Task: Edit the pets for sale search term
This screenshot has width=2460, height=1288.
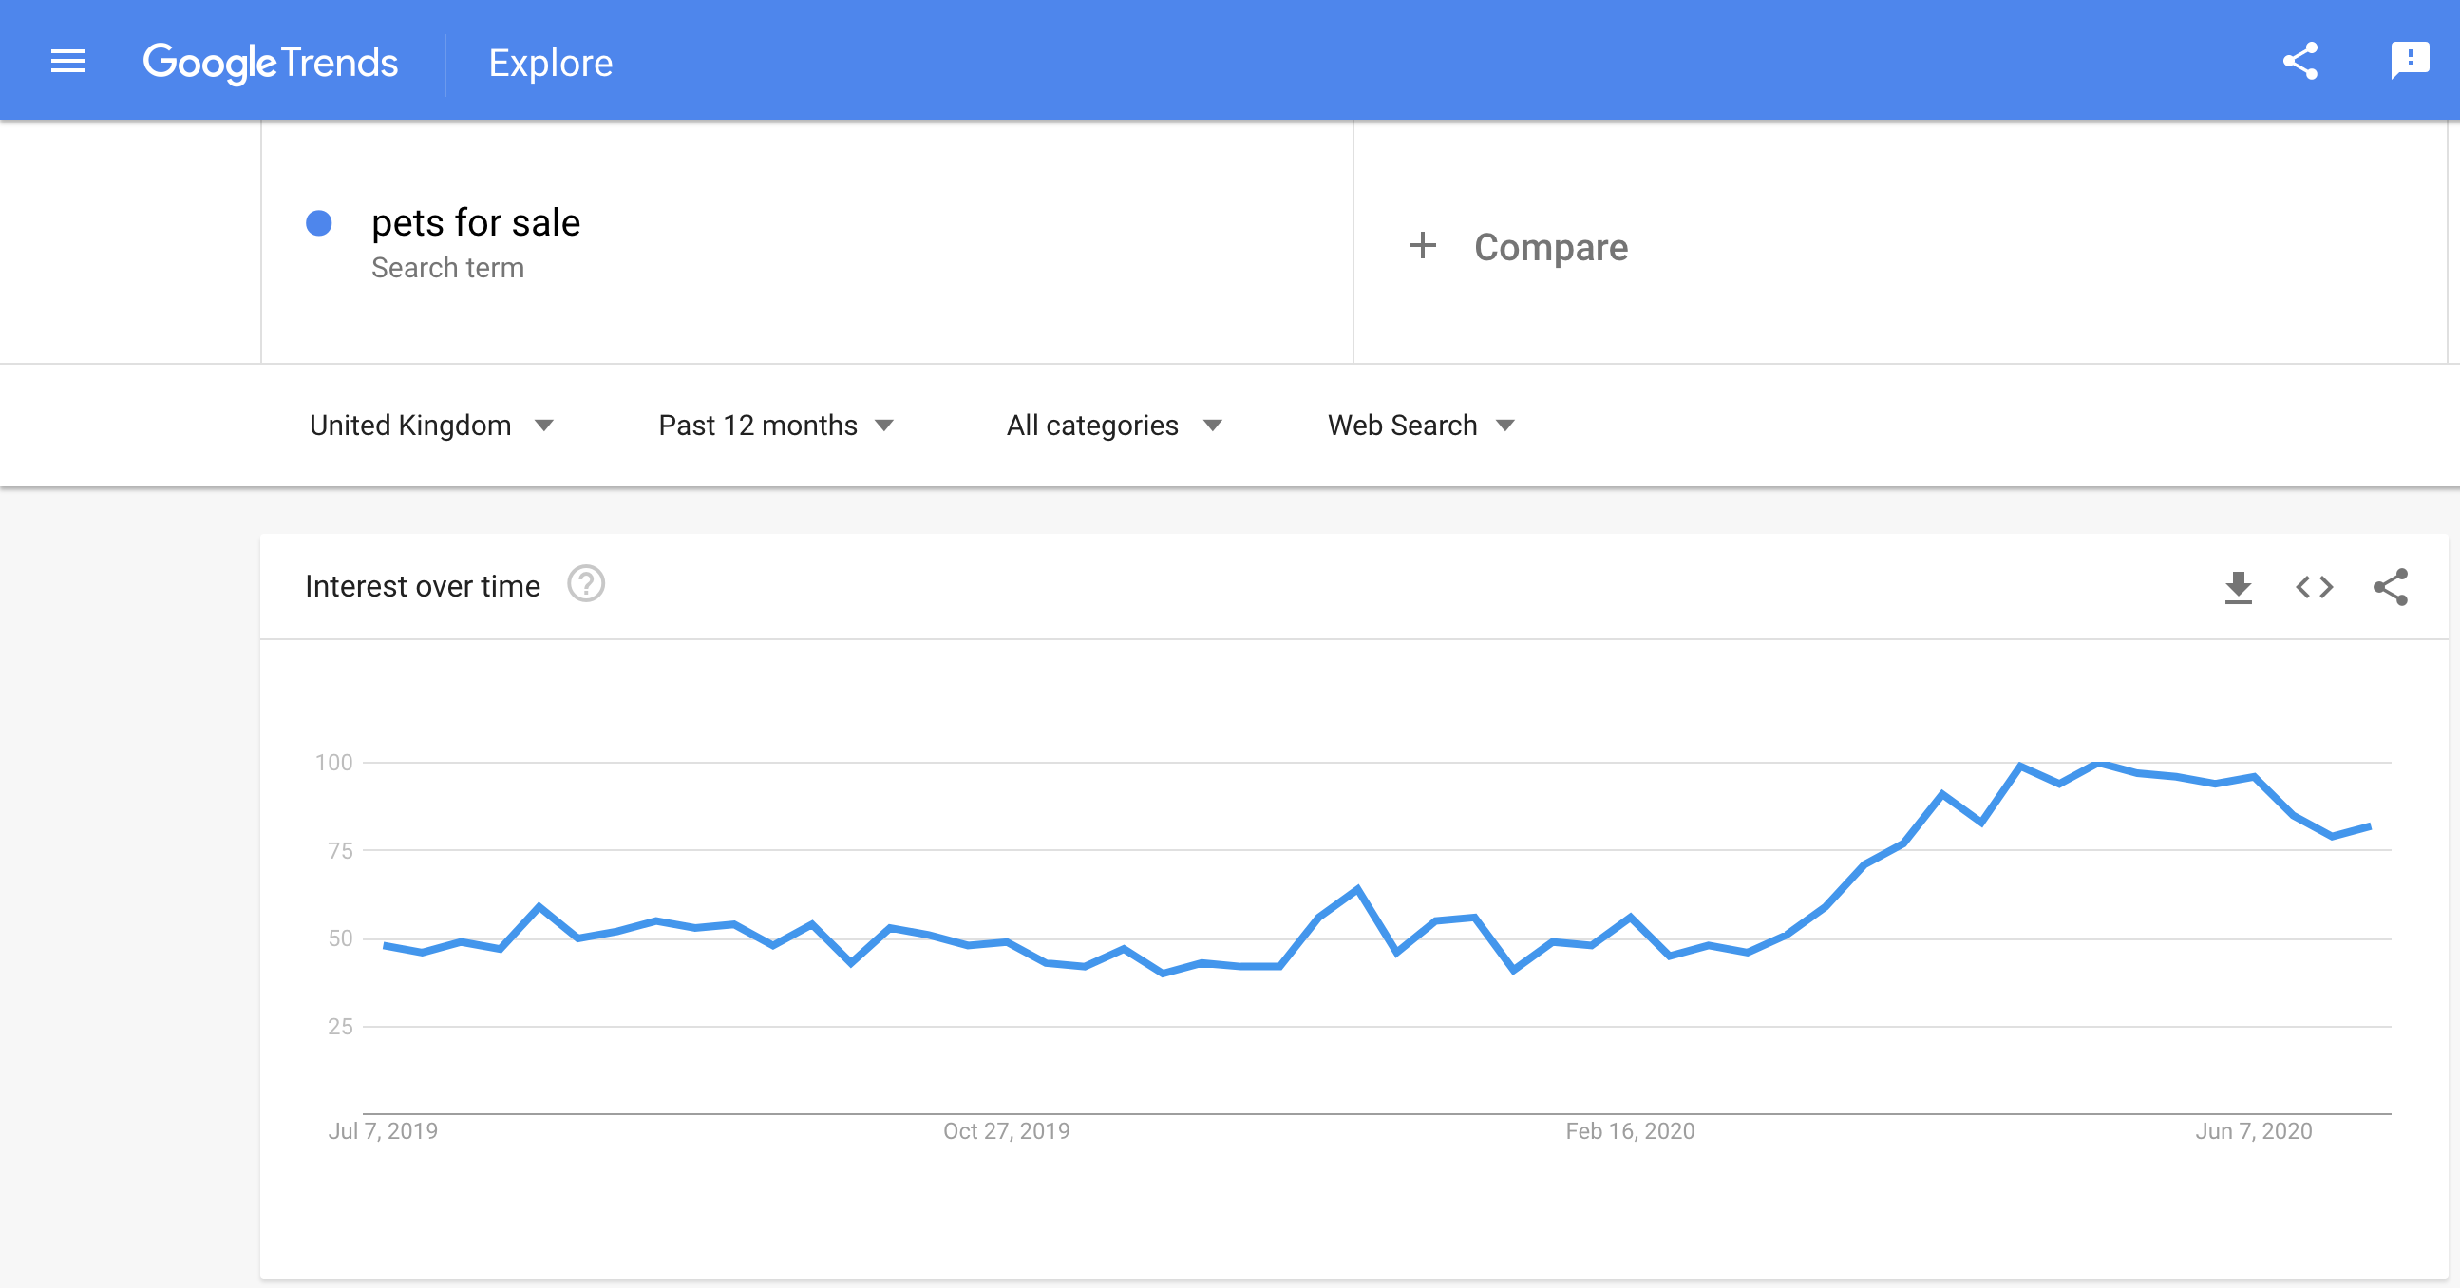Action: [x=476, y=221]
